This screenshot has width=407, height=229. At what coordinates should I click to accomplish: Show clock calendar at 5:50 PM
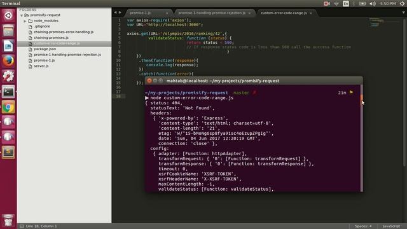pos(388,4)
